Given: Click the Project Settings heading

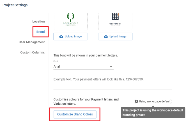Looking at the screenshot, I should pos(15,5).
